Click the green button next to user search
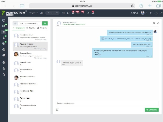The width and height of the screenshot is (163, 122). (x=45, y=23)
